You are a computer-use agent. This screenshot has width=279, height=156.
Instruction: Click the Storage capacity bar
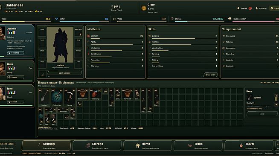click(x=199, y=22)
